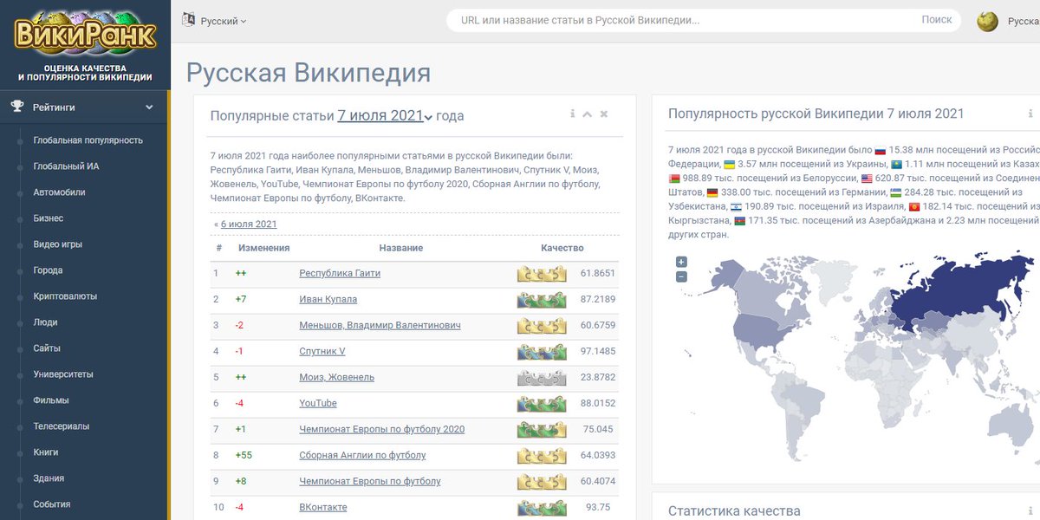Click the German flag icon in text
This screenshot has height=520, width=1040.
pos(712,192)
